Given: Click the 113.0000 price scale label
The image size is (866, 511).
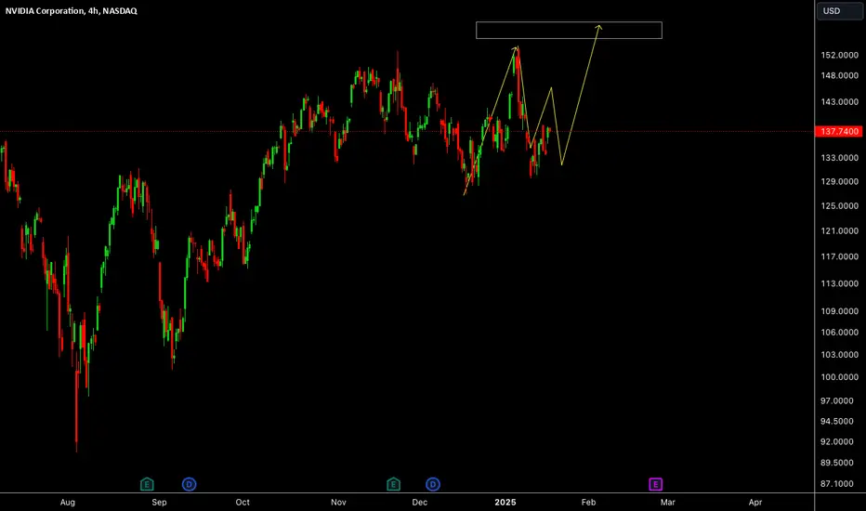Looking at the screenshot, I should pyautogui.click(x=839, y=284).
